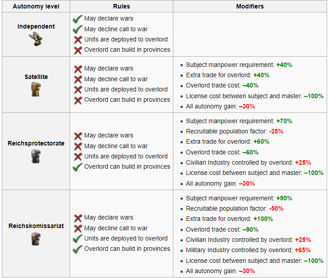
Task: Click the Satellite gold fist icon
Action: pos(36,90)
